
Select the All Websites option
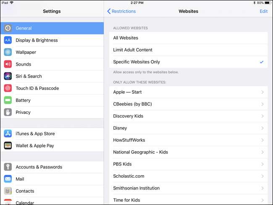click(189, 38)
